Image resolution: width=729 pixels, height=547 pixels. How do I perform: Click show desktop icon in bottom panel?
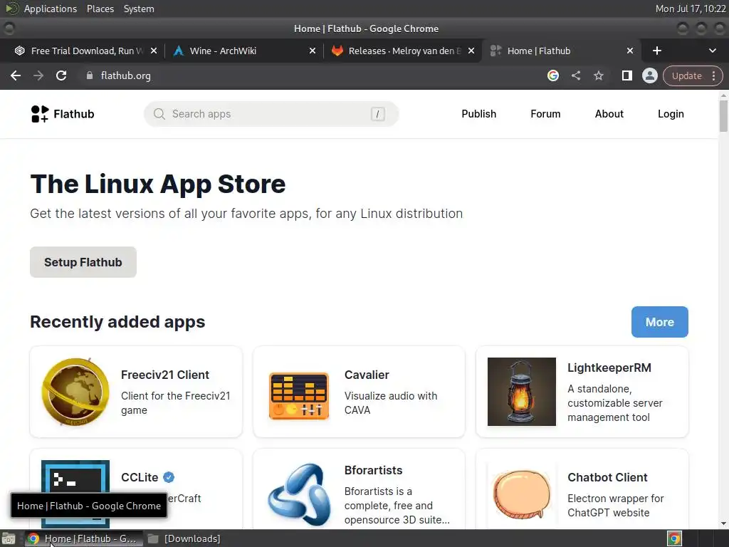point(9,538)
